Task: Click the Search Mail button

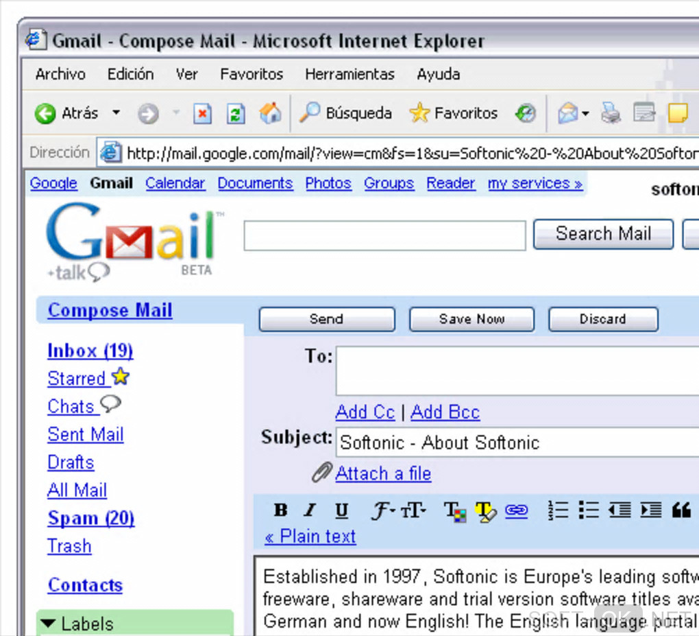Action: click(x=603, y=234)
